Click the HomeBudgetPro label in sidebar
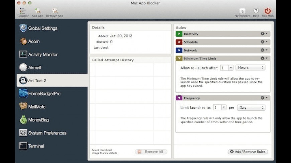This screenshot has width=291, height=163. click(44, 94)
